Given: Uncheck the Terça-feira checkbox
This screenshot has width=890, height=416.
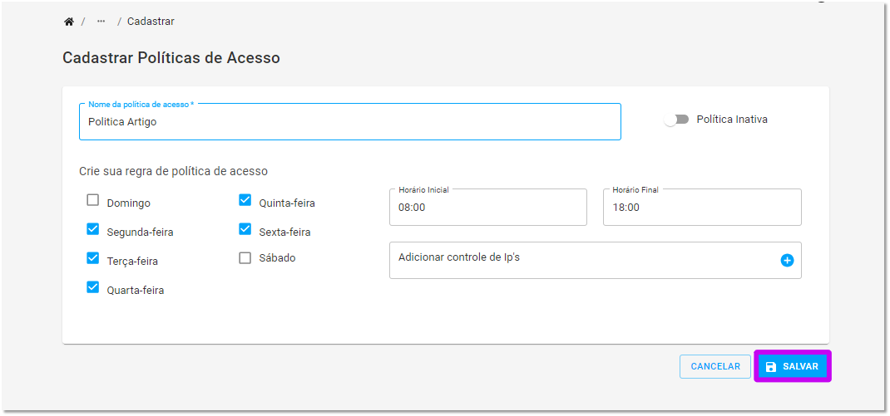Looking at the screenshot, I should coord(92,258).
